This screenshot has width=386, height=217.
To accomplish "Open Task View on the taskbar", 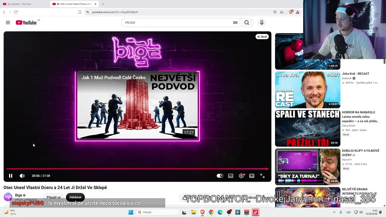I will click(184, 212).
